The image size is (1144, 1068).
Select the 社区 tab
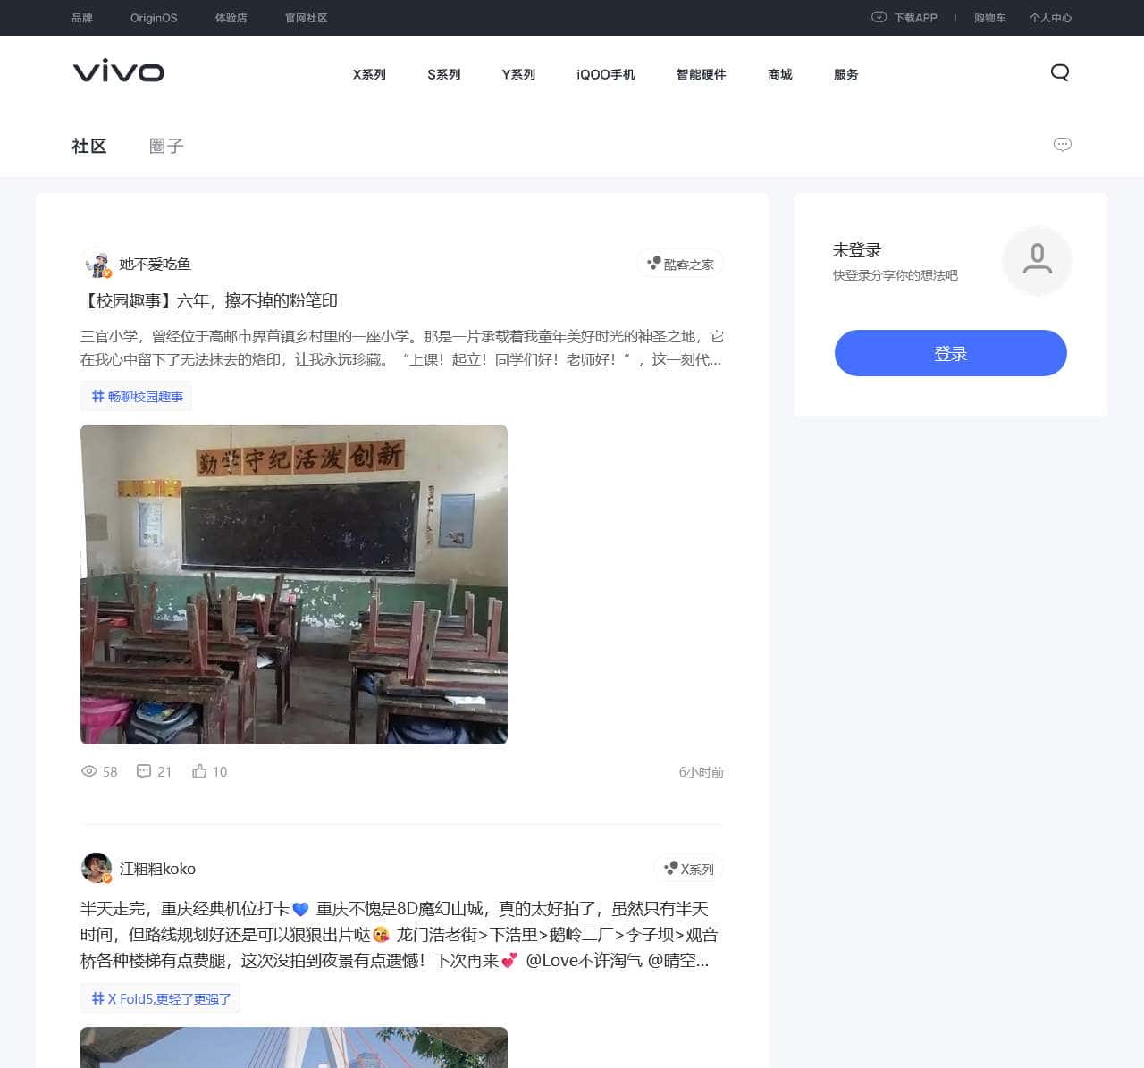tap(89, 146)
